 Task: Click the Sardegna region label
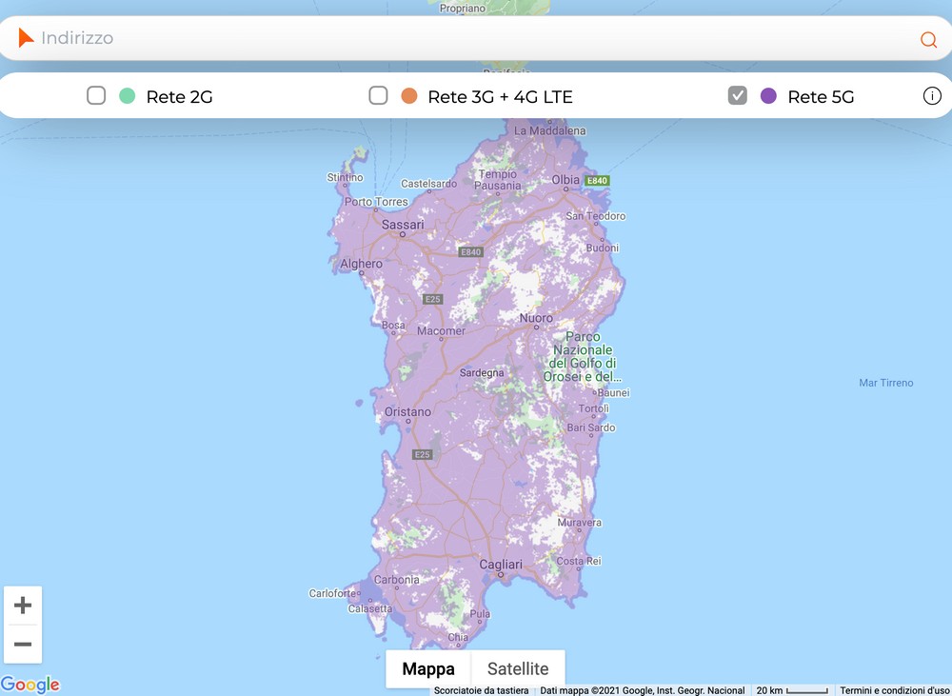[x=482, y=373]
